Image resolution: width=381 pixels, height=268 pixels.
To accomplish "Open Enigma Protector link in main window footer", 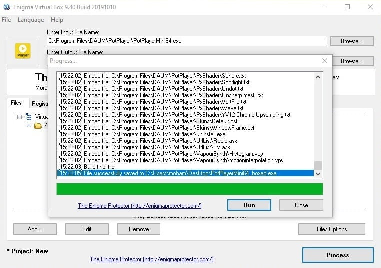I will point(152,259).
